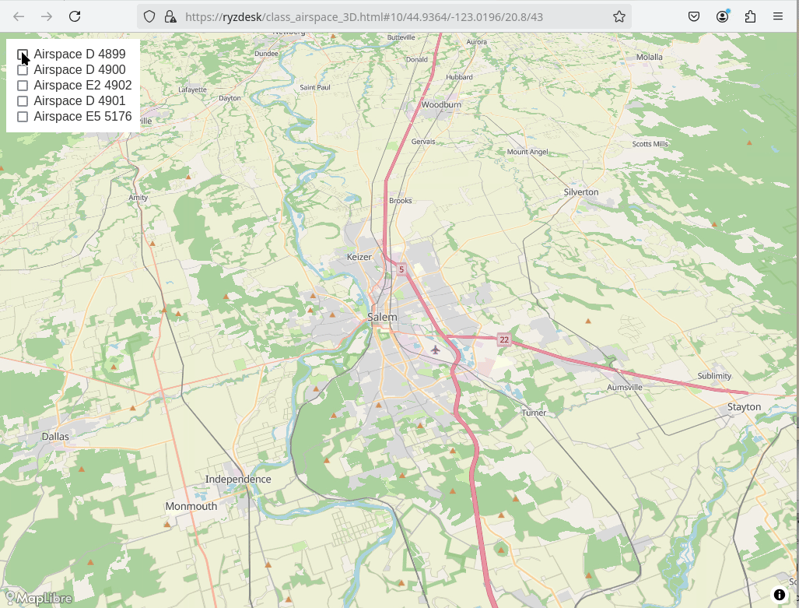This screenshot has width=799, height=608.
Task: Click the URL address bar
Action: [x=389, y=16]
